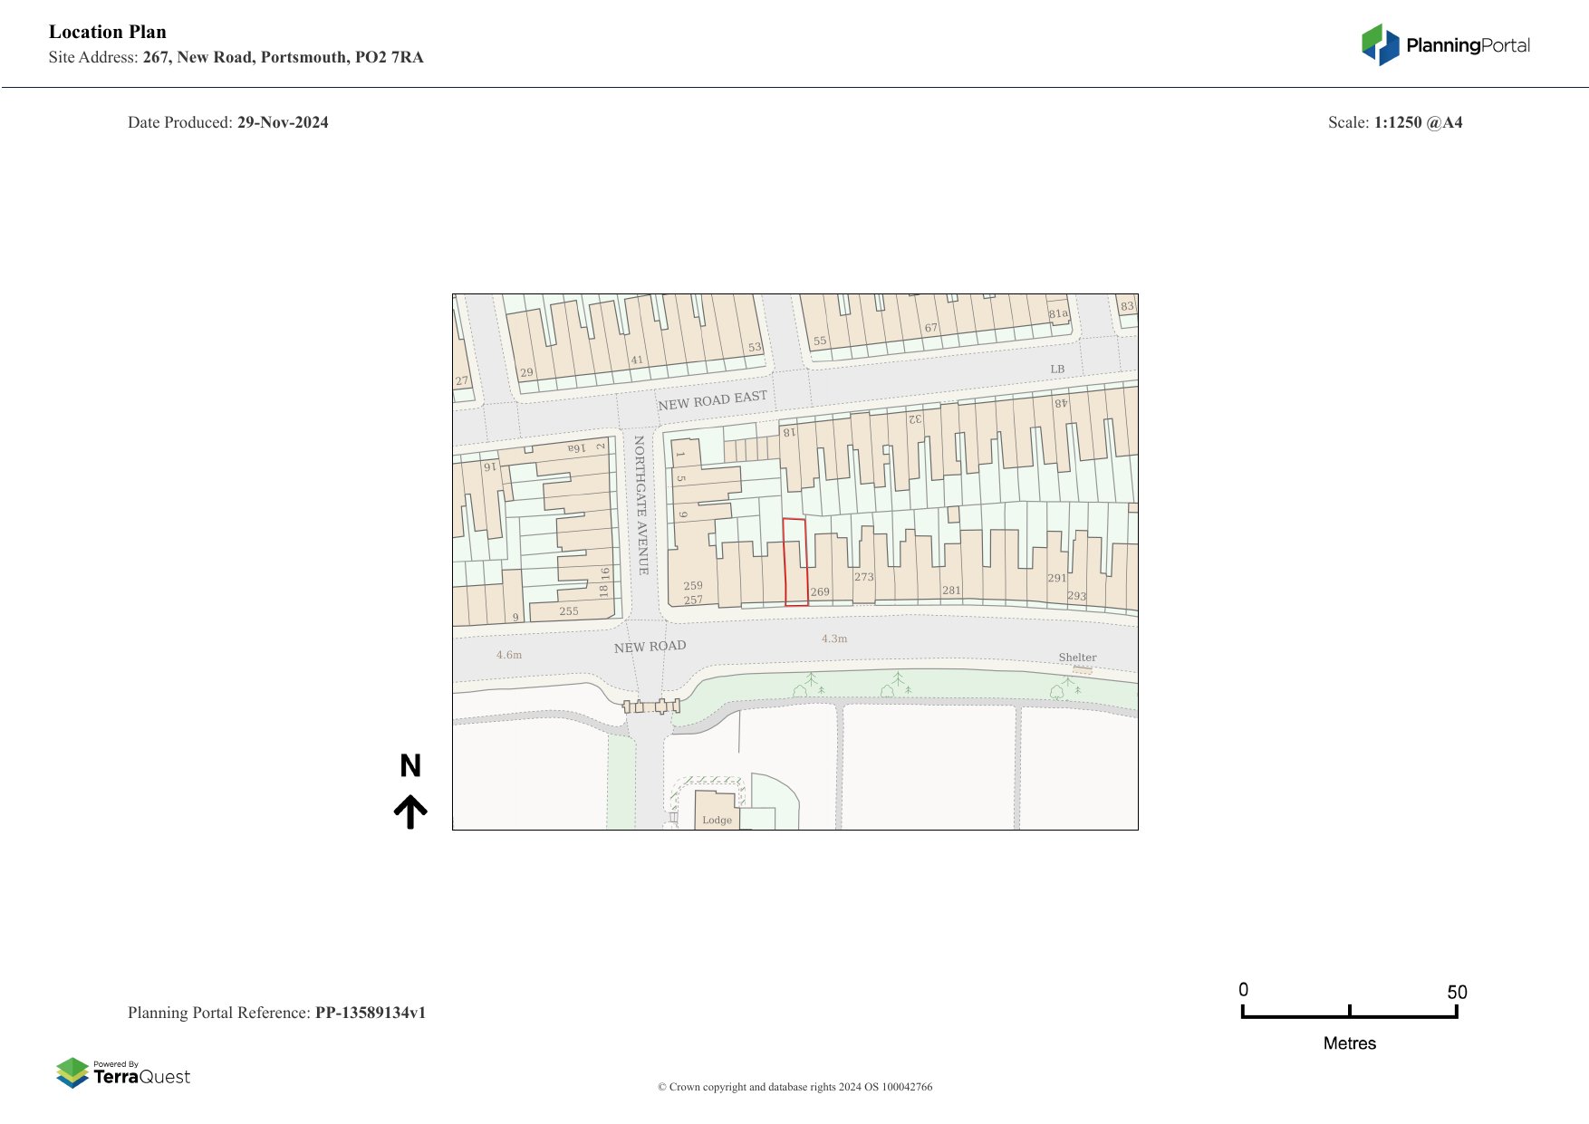Viewport: 1589px width, 1124px height.
Task: Click the TerraQuest layered logo icon
Action: (x=72, y=1072)
